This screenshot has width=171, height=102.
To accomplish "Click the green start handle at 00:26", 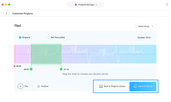I will pyautogui.click(x=31, y=69).
